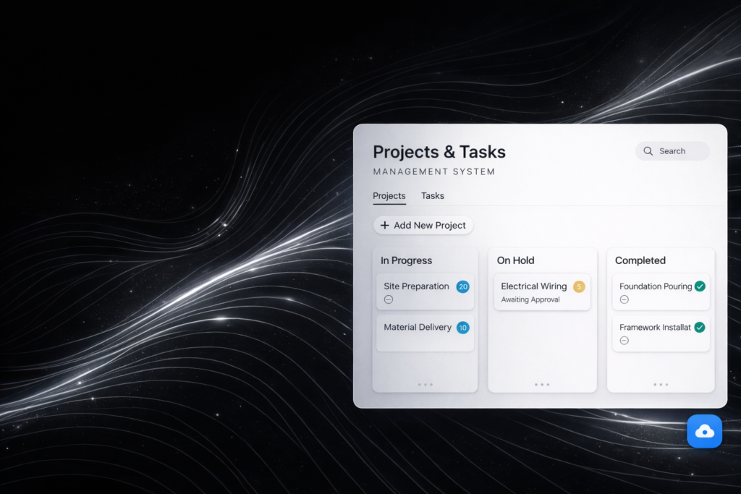This screenshot has height=494, width=741.
Task: Switch to the Projects tab
Action: (x=389, y=196)
